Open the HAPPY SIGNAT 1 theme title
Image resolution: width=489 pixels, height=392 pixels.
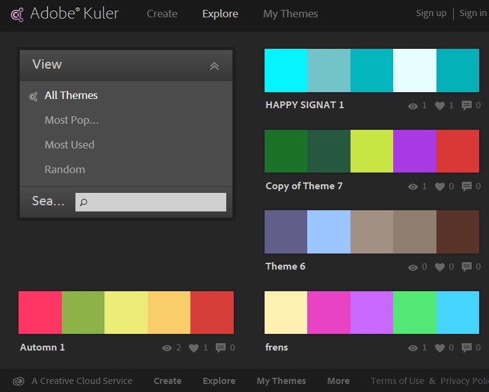pos(304,104)
